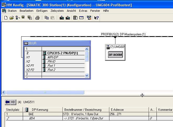Image resolution: width=173 pixels, height=127 pixels.
Task: Click Download to Module icon
Action: [62, 18]
